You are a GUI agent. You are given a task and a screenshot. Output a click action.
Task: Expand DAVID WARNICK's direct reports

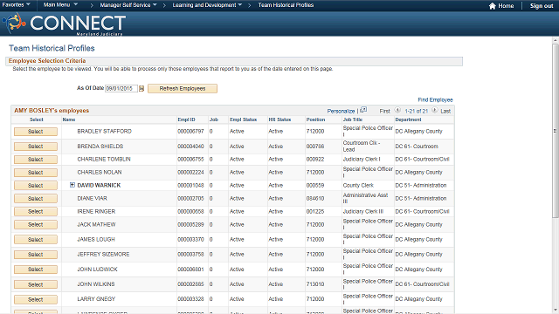[x=72, y=185]
